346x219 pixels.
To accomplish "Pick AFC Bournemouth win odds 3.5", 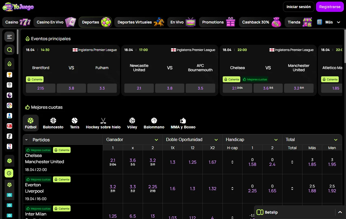I will (201, 88).
